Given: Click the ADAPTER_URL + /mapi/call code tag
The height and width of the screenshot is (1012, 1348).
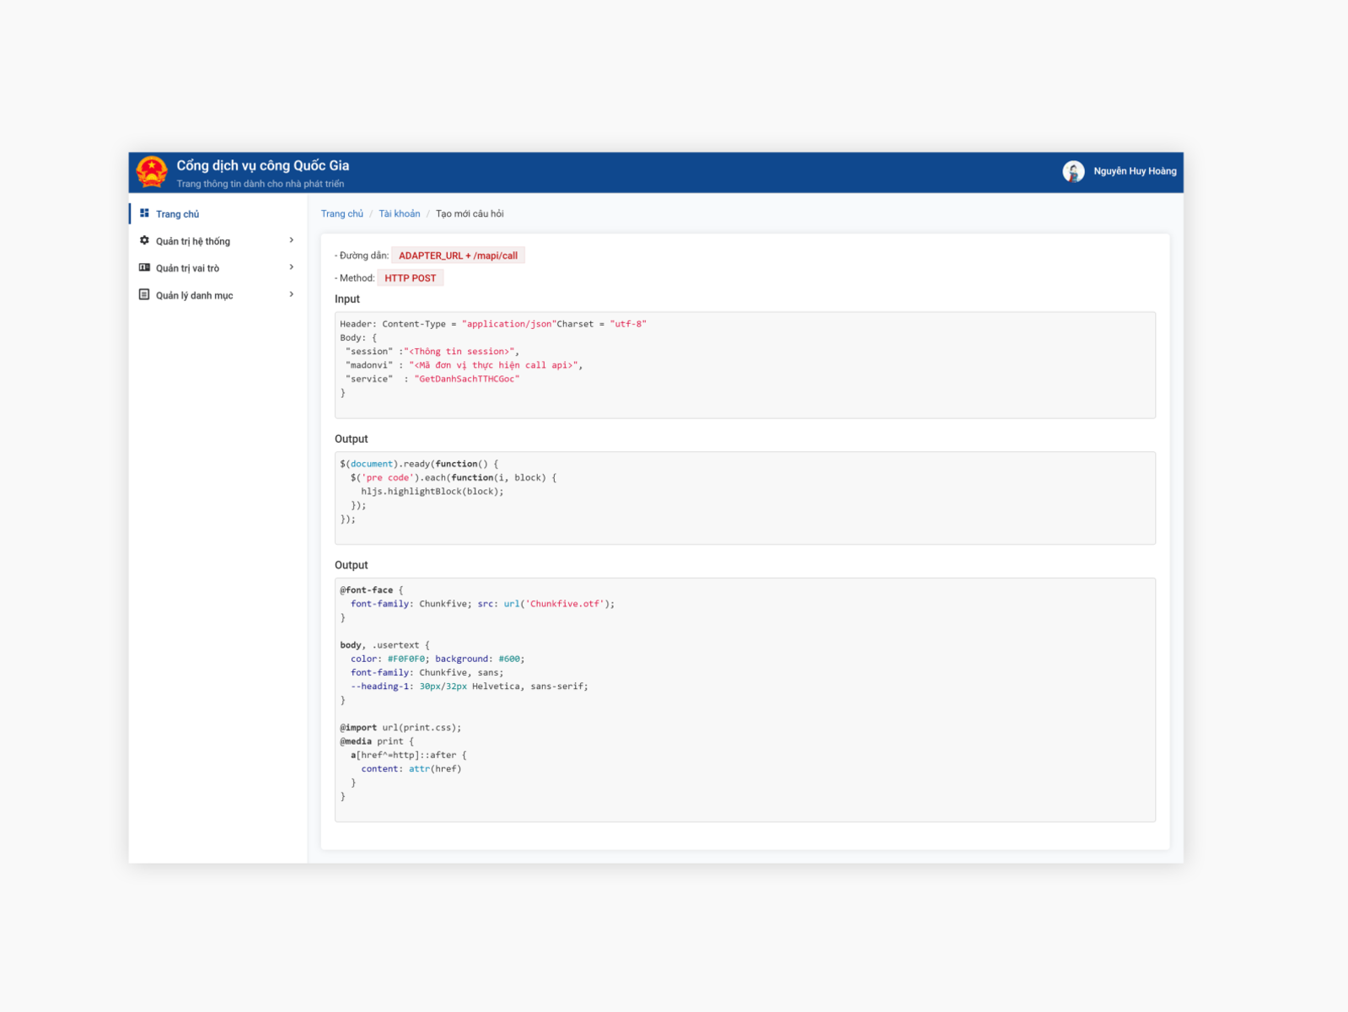Looking at the screenshot, I should point(458,256).
